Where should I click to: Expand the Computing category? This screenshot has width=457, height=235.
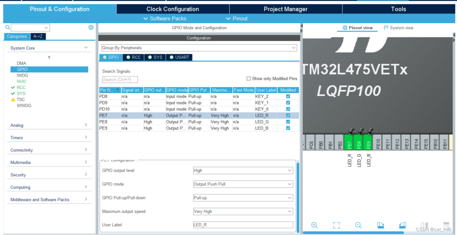tap(86, 187)
